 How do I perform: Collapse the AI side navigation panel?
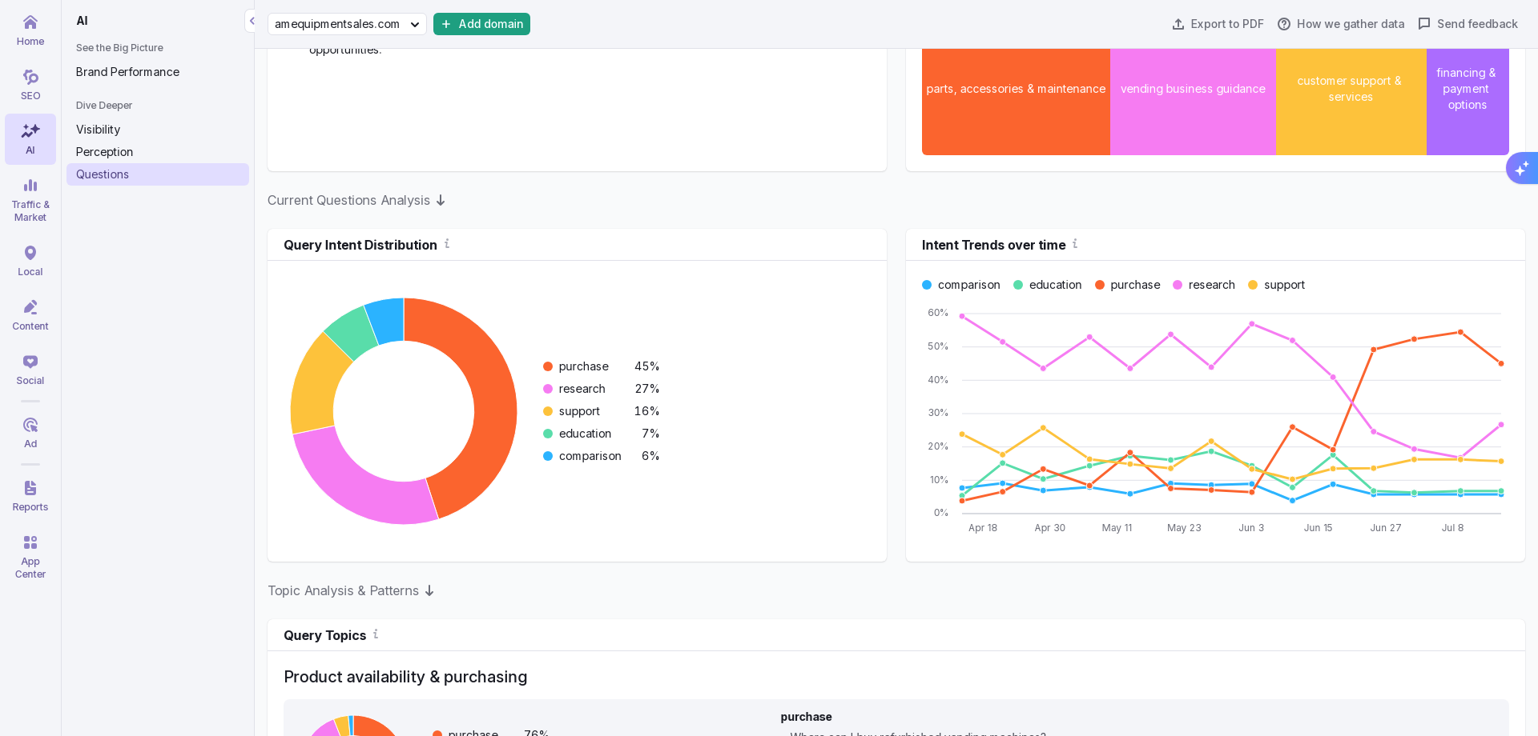coord(252,21)
